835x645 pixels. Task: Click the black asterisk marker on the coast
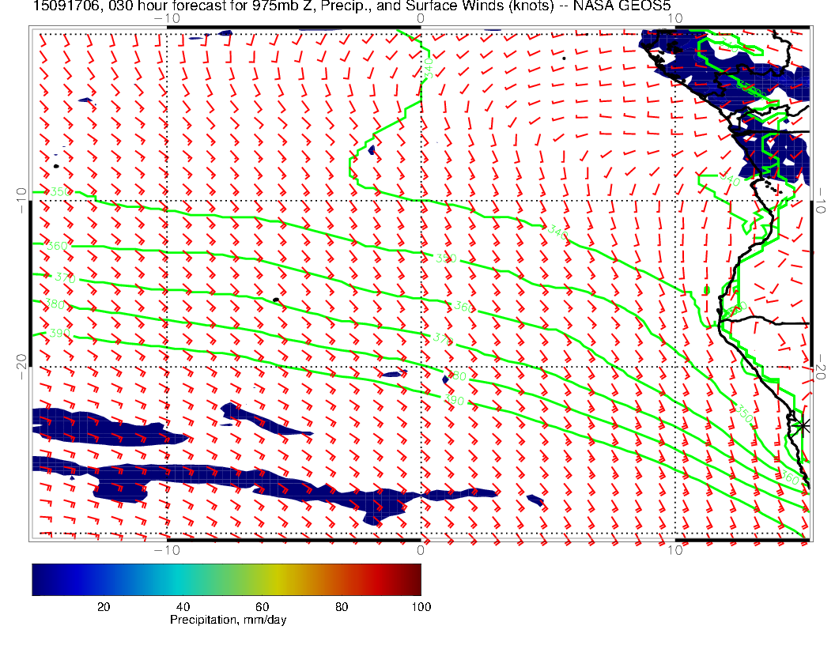(803, 425)
